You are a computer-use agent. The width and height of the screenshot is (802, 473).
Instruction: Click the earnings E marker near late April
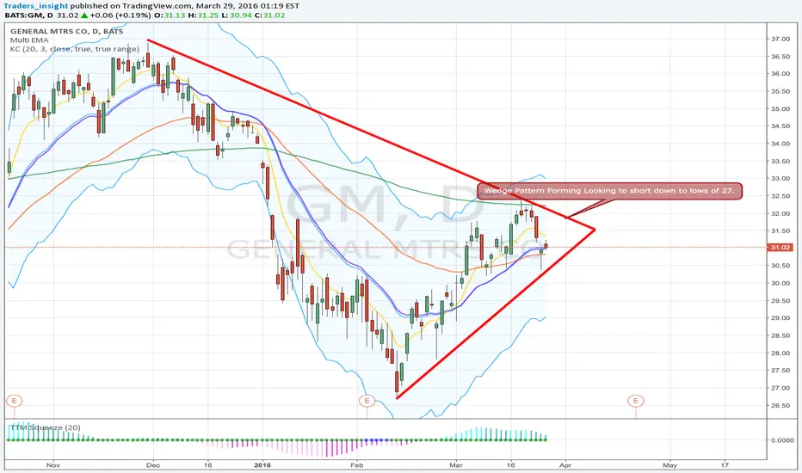tap(636, 401)
